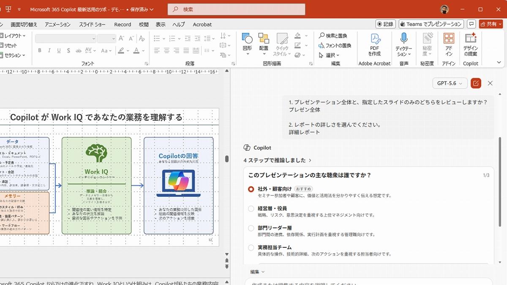Center text in paragraph group
Screen dimensions: 507x285
point(166,51)
